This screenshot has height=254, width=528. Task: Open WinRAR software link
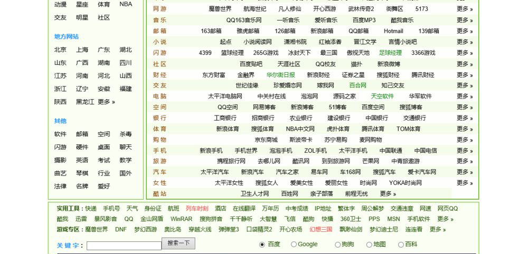(x=182, y=219)
